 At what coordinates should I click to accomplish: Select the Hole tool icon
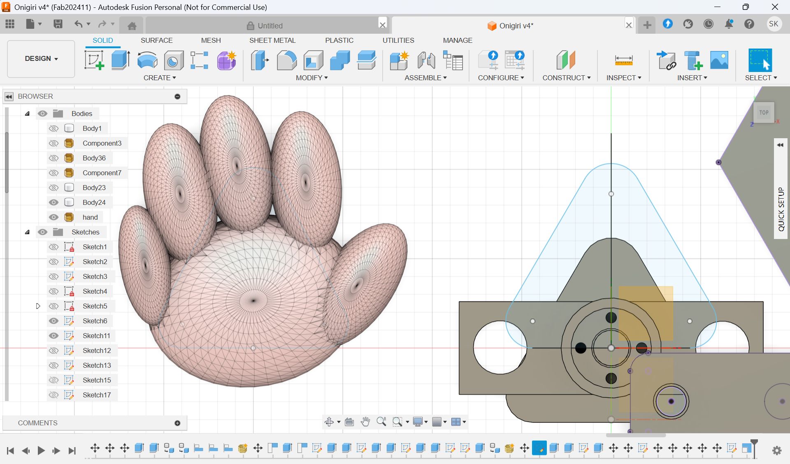(174, 60)
